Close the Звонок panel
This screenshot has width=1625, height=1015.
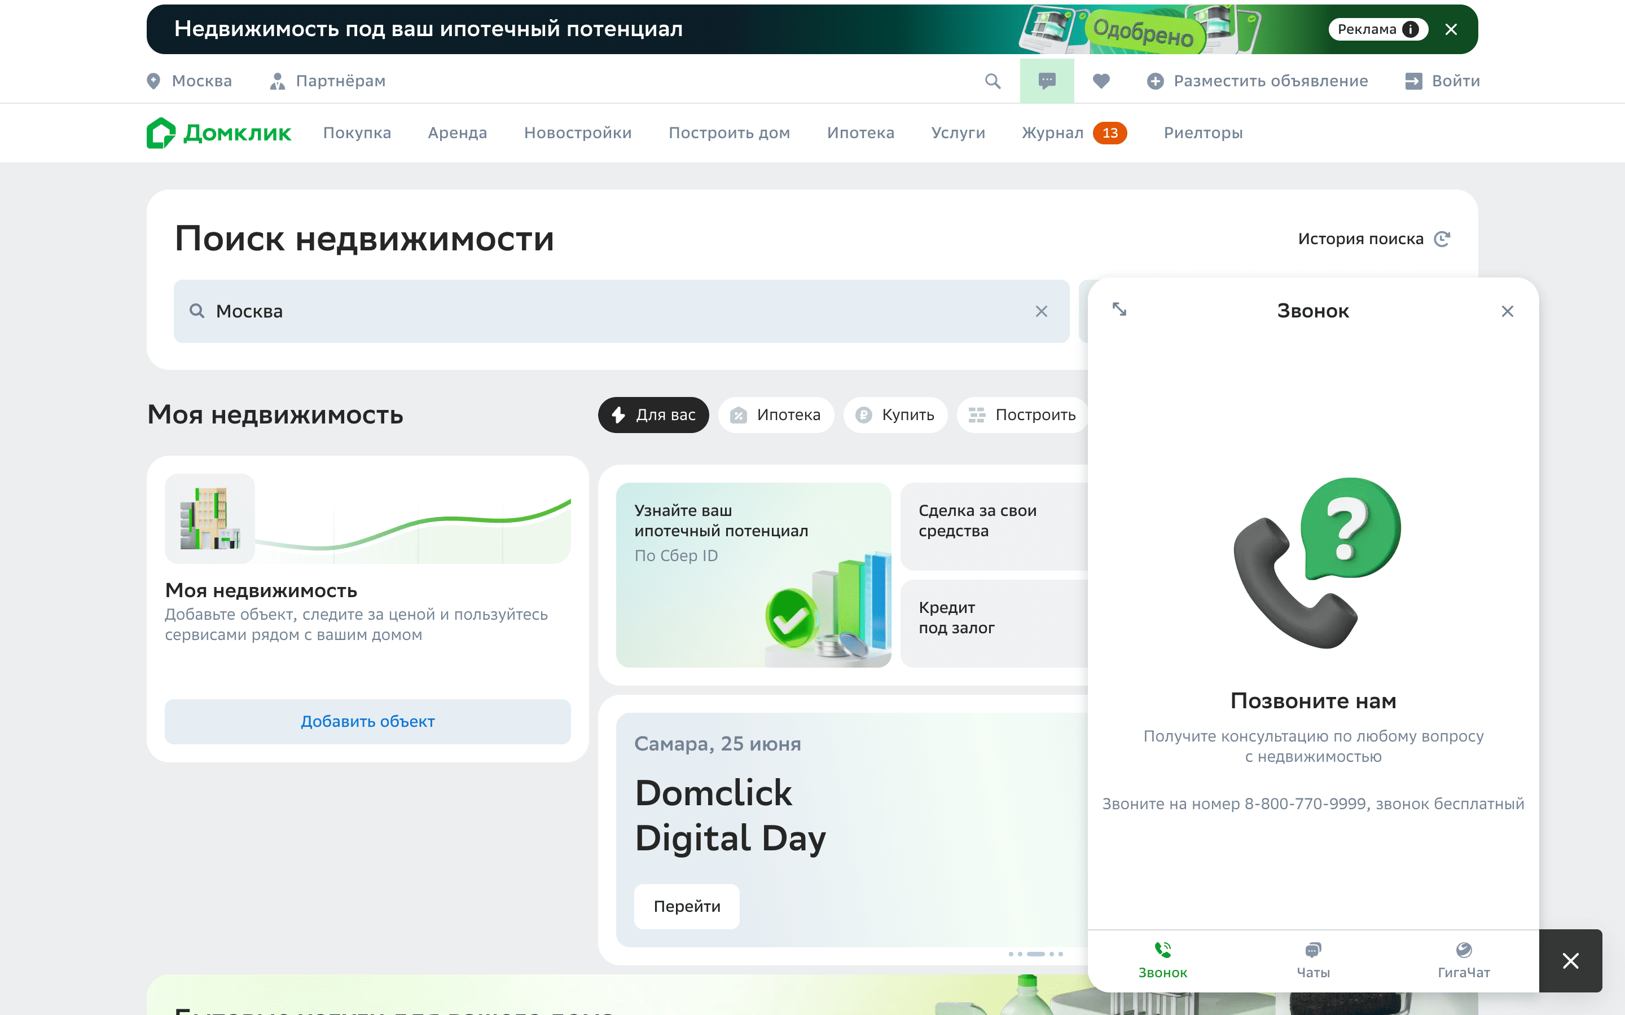1508,311
